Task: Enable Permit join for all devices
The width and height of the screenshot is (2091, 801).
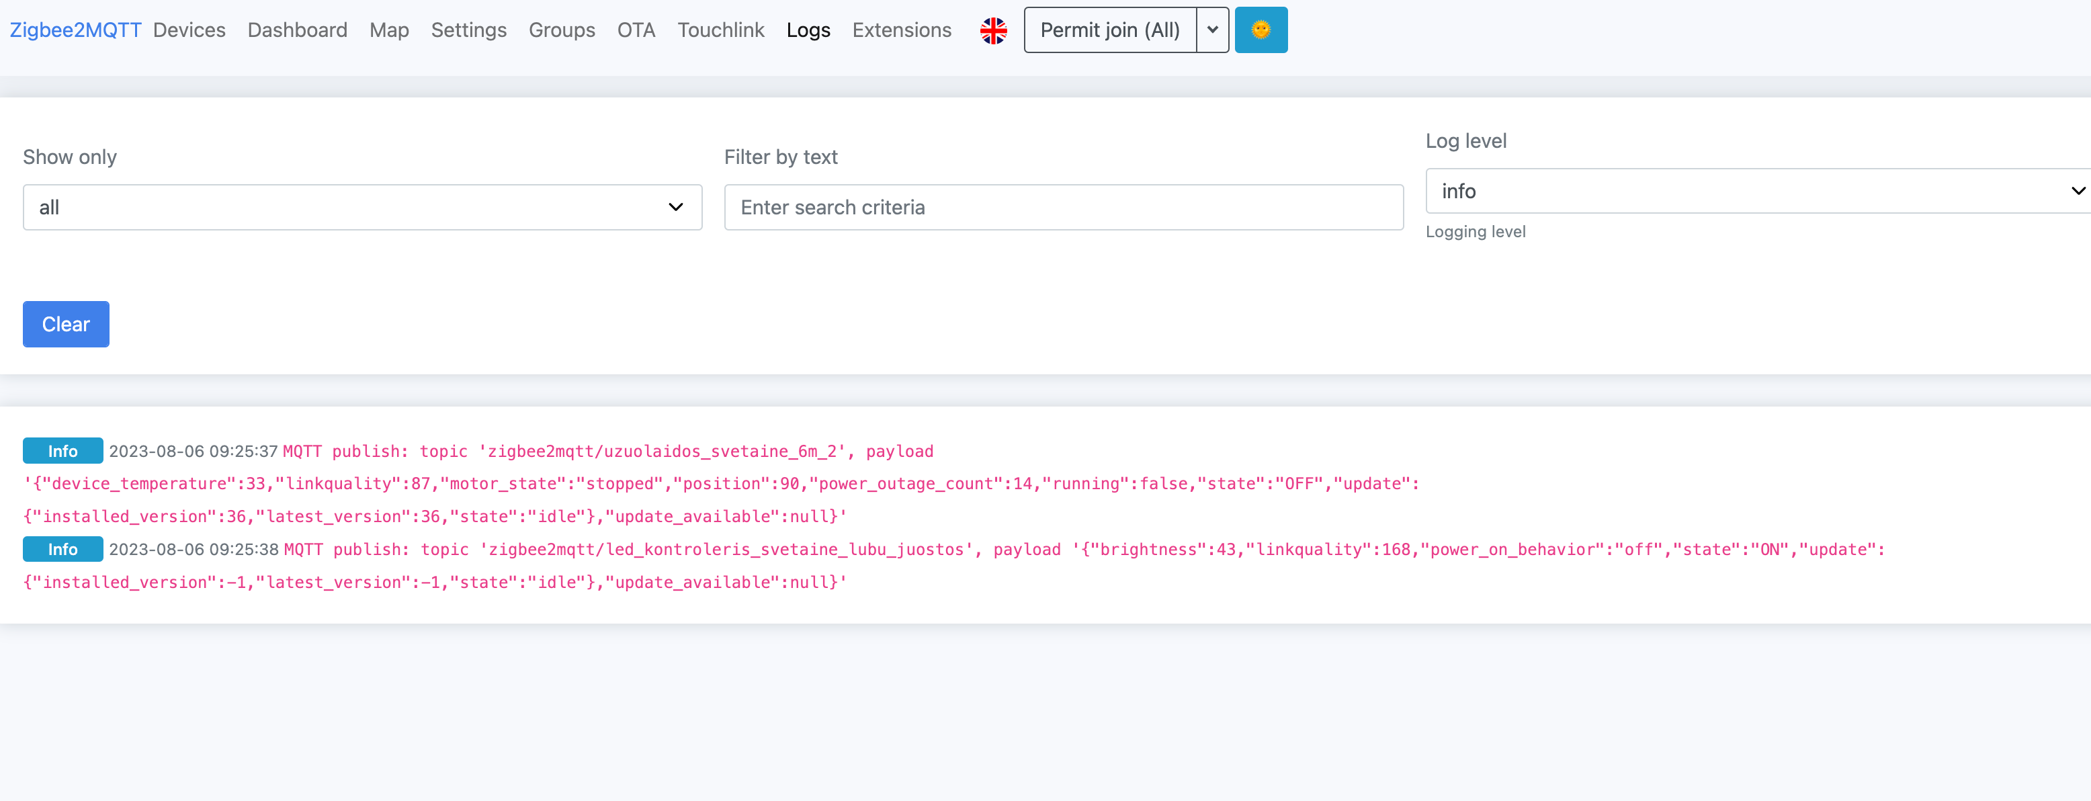Action: coord(1111,30)
